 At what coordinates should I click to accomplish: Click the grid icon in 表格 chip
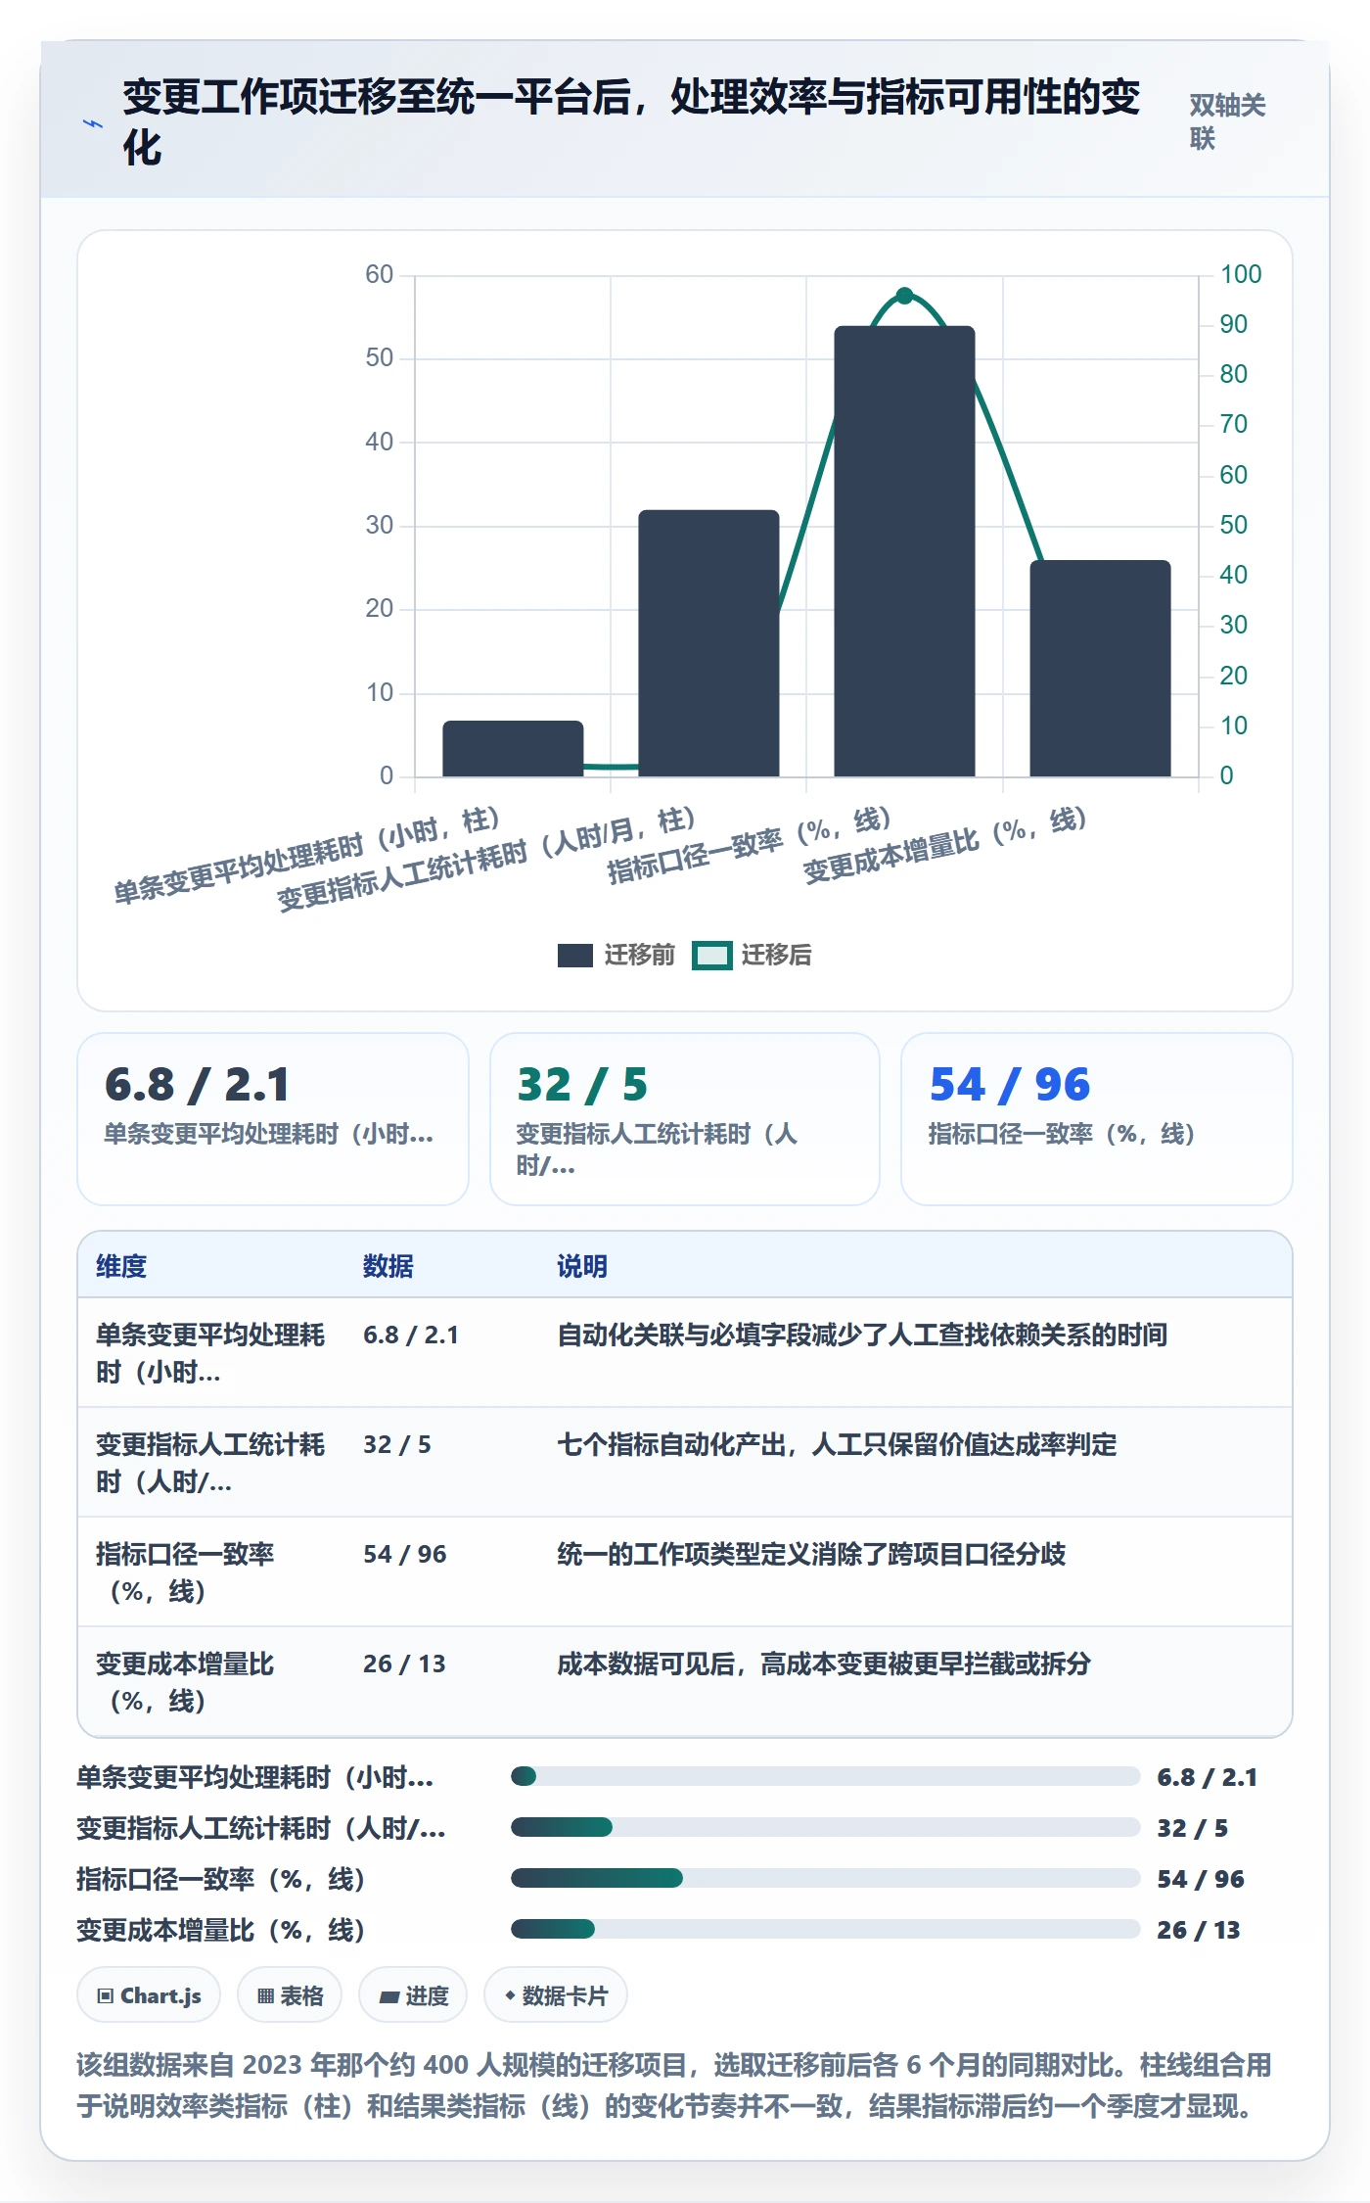[x=265, y=1995]
